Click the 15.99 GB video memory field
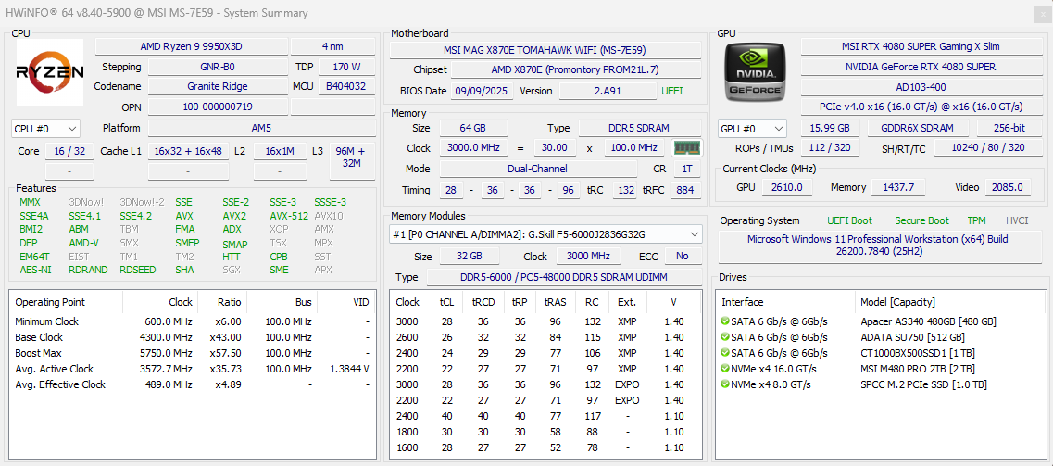1053x466 pixels. pos(830,128)
